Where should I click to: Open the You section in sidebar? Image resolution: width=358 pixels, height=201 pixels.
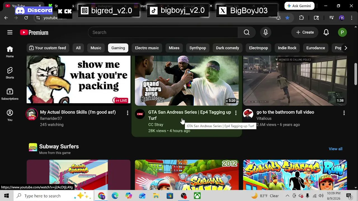coord(10,116)
